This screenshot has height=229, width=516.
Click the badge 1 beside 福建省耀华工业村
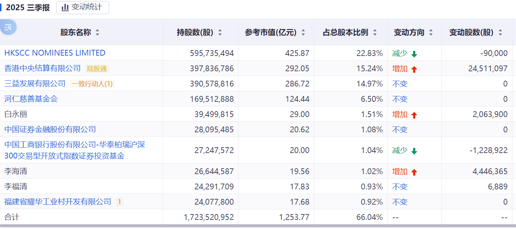pos(120,202)
